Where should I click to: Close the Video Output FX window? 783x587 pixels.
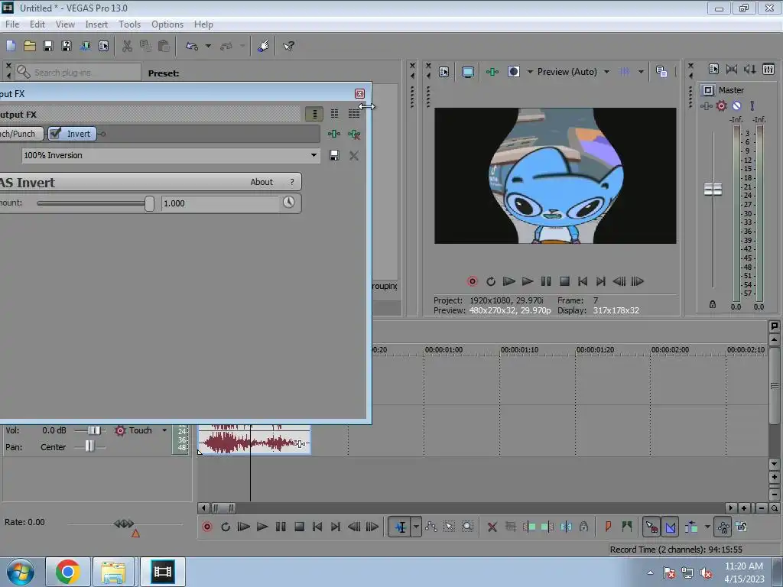tap(359, 93)
